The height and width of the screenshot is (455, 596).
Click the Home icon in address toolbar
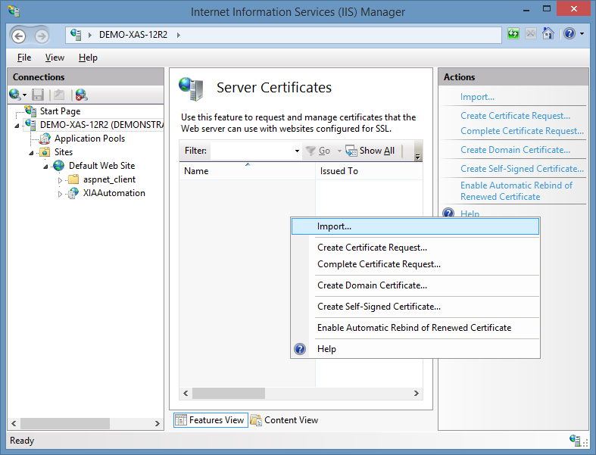tap(548, 34)
